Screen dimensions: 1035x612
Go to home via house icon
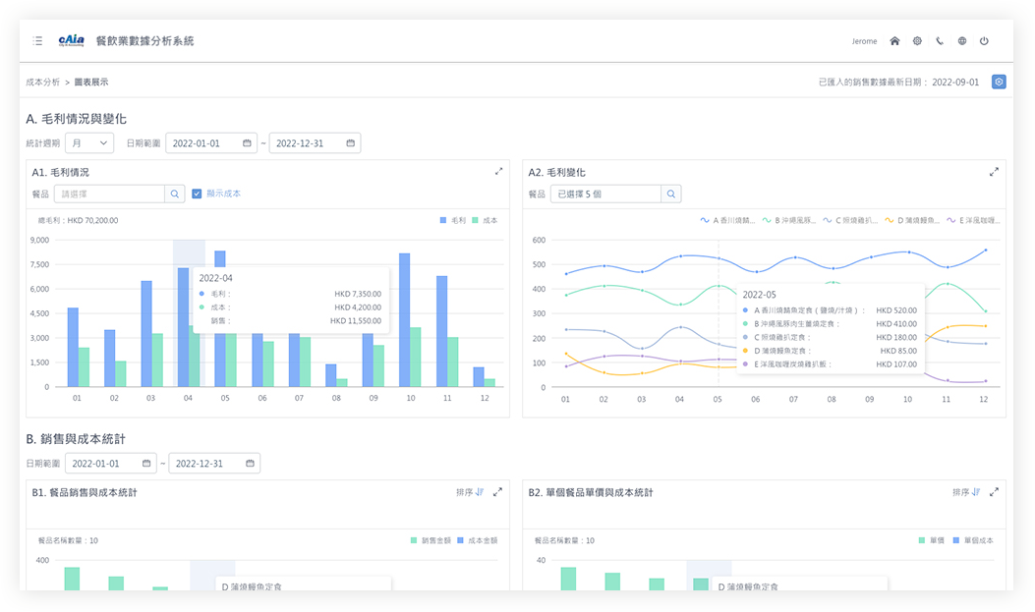click(x=894, y=41)
